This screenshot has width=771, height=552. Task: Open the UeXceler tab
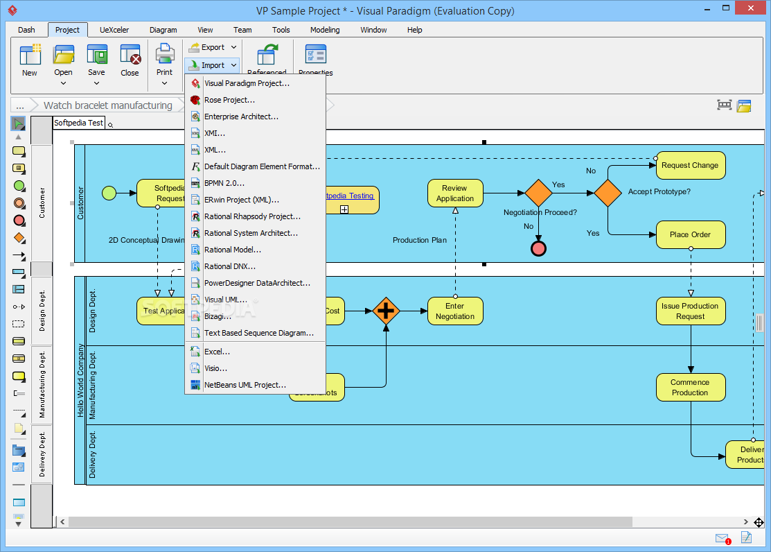tap(114, 30)
